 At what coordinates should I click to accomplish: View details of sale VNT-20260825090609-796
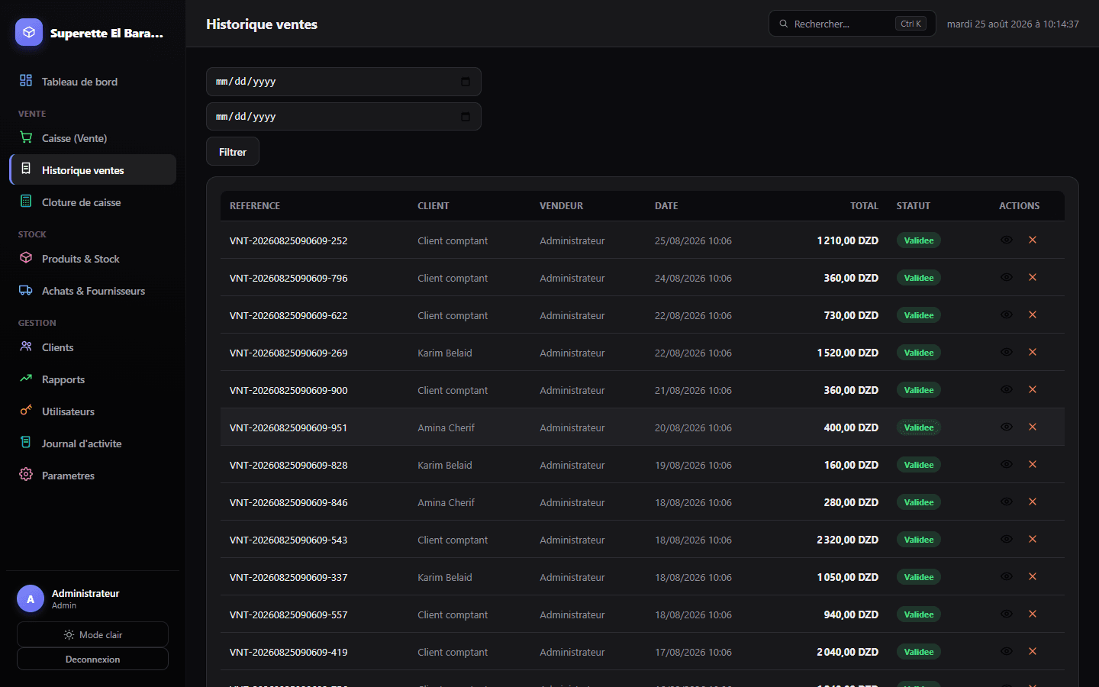tap(1007, 277)
